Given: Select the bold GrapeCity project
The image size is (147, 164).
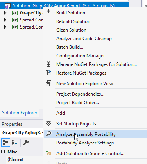Looking at the screenshot, I should (31, 13).
